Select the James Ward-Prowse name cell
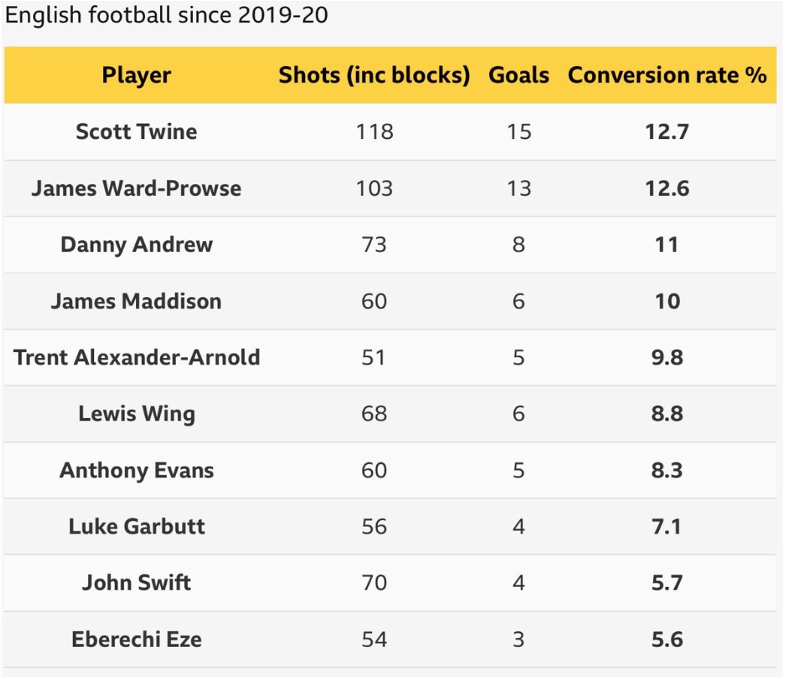Screen dimensions: 792x677 (136, 188)
